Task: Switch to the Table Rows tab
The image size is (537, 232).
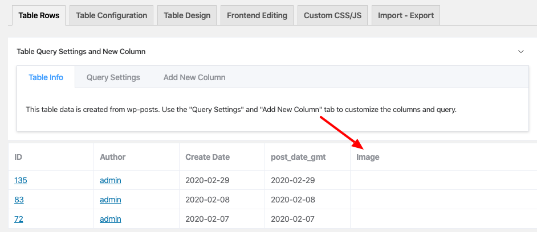Action: click(39, 15)
